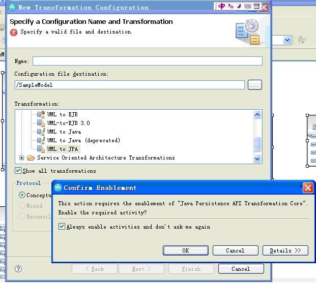Toggle 'Always enable activities' checkbox
This screenshot has height=283, width=316.
point(62,227)
